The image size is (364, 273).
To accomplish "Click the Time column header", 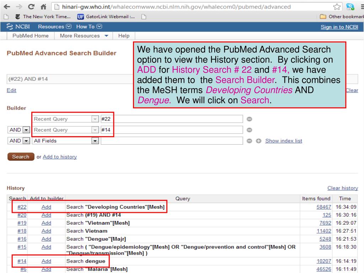I will (345, 199).
